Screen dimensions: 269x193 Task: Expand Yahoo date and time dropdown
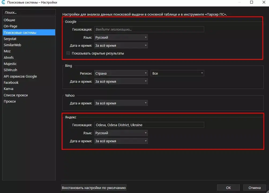[x=121, y=103]
